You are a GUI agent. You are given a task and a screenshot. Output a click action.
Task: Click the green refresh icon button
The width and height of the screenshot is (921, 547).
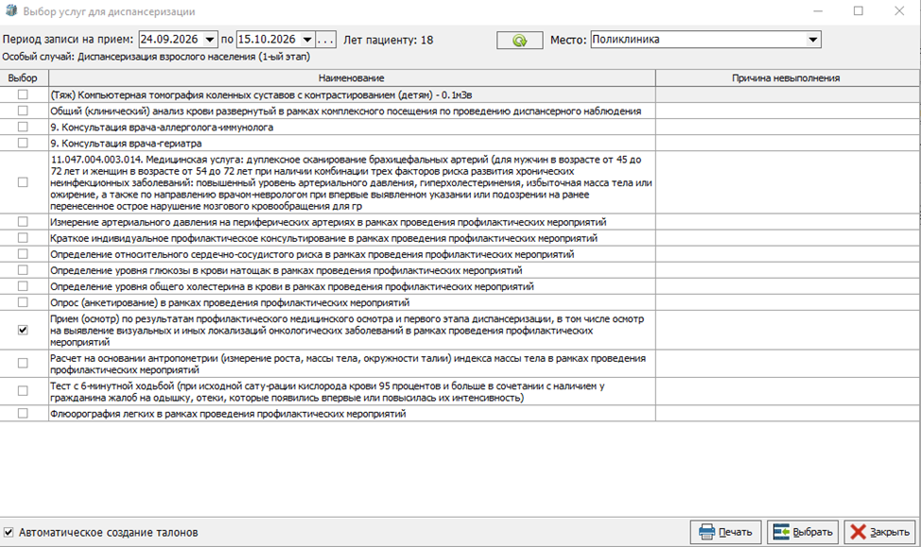pyautogui.click(x=519, y=40)
